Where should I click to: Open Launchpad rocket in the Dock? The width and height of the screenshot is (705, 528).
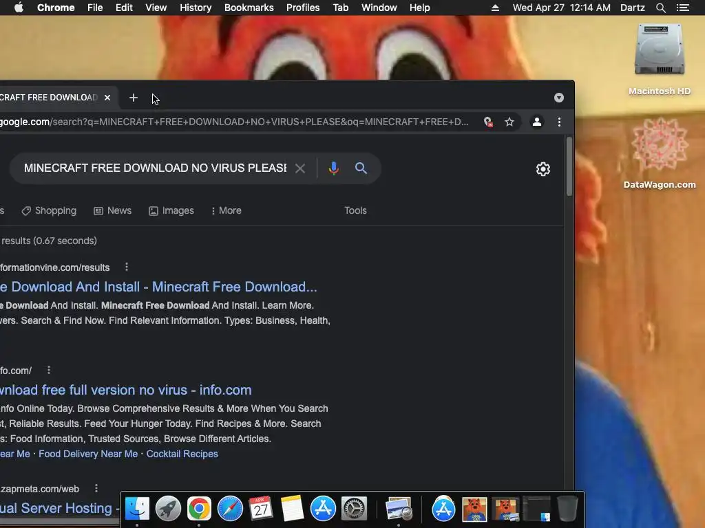coord(168,509)
